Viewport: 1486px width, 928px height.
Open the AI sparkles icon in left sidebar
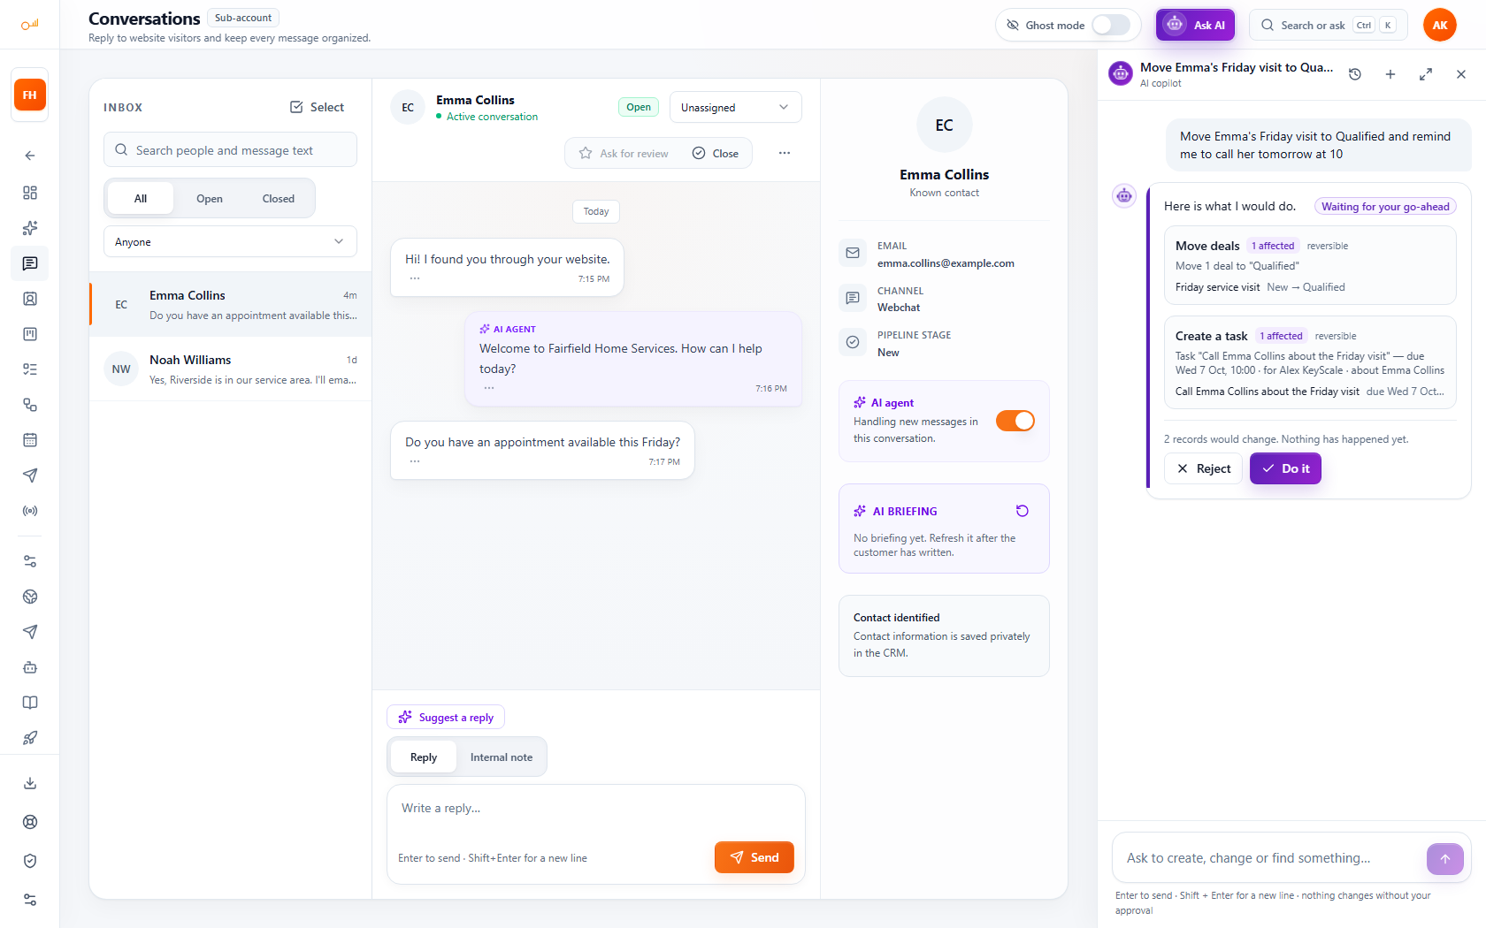pyautogui.click(x=30, y=228)
